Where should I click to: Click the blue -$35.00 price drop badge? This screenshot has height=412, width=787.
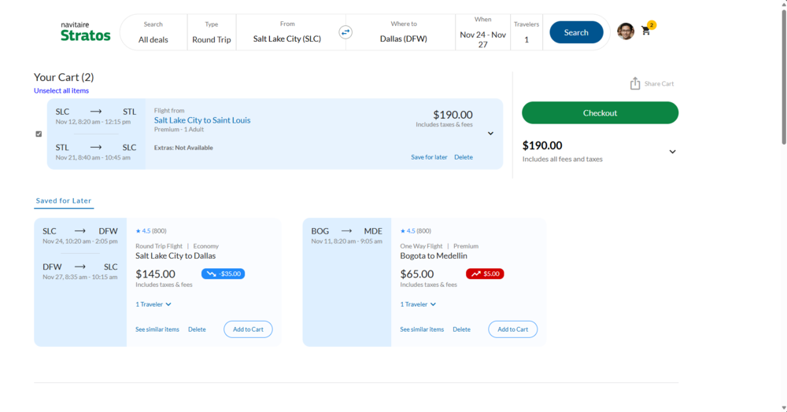pos(223,274)
